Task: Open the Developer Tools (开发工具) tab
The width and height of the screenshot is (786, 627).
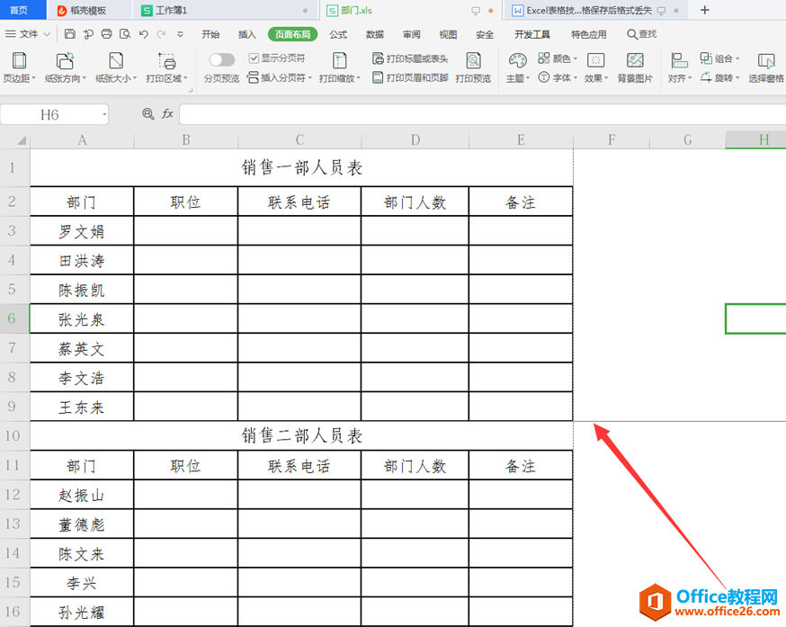Action: [532, 34]
